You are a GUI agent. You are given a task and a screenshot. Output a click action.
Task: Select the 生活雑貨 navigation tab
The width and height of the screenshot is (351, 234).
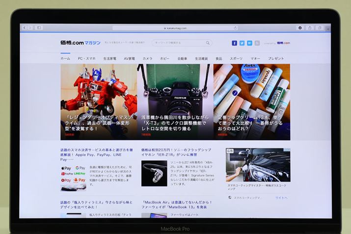[201, 58]
